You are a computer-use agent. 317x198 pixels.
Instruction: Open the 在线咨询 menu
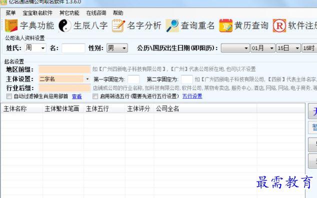(x=96, y=13)
